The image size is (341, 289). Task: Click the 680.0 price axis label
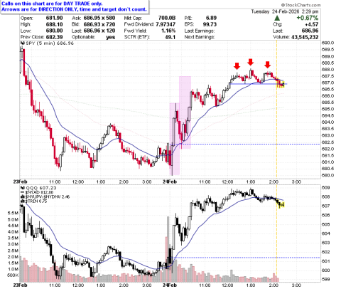(328, 175)
